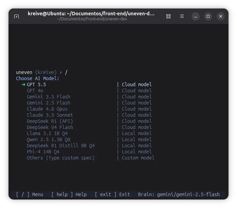Click the 'Choose AI Model:' heading

click(x=37, y=78)
